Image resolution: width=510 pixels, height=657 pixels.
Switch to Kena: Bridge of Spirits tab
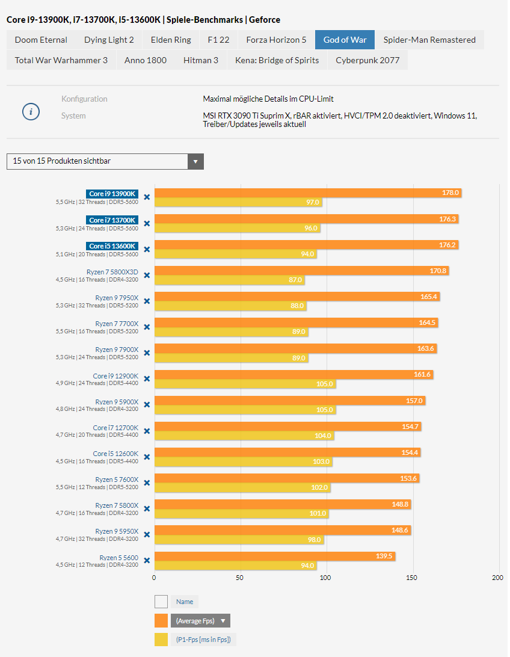[x=277, y=60]
